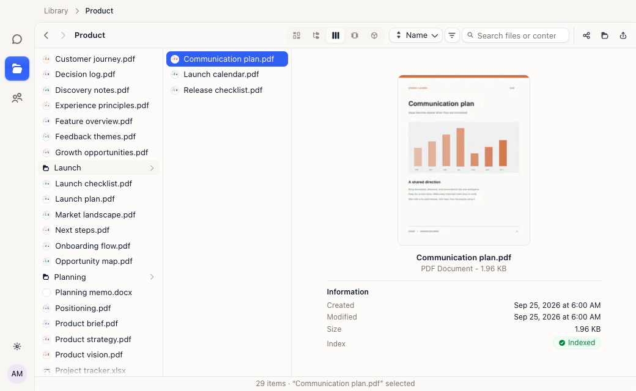Select Experience principles.pdf

point(98,105)
